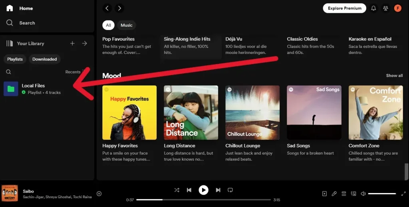Click the Comfort Zone title text
This screenshot has width=409, height=207.
(364, 145)
